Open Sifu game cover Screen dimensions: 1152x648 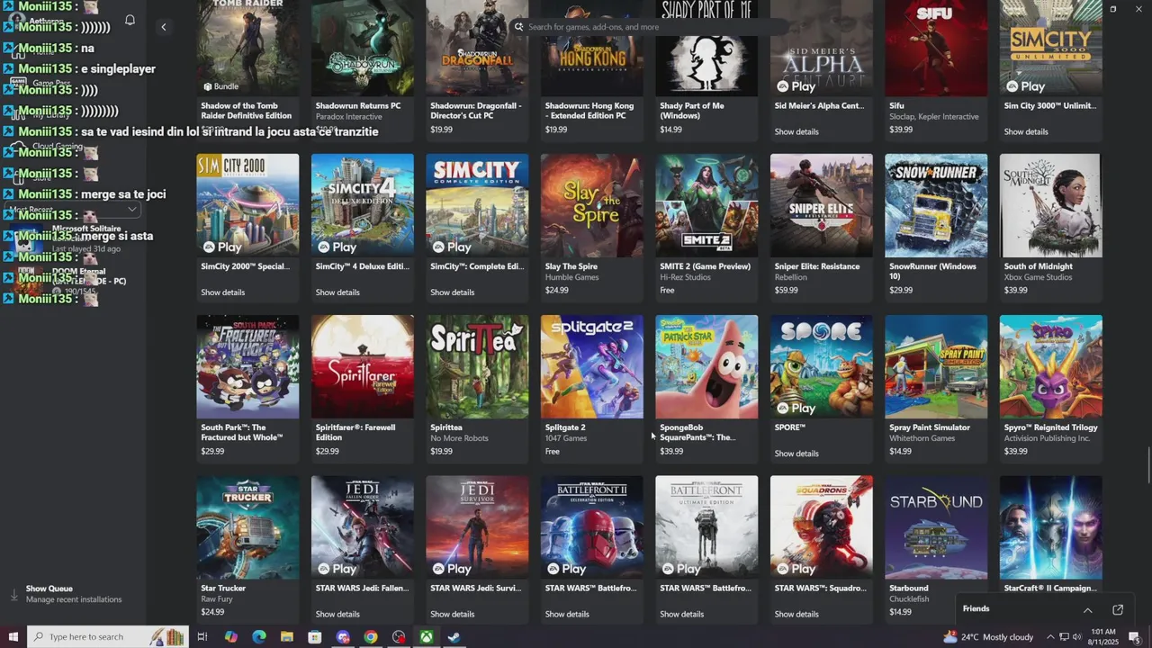click(x=936, y=48)
